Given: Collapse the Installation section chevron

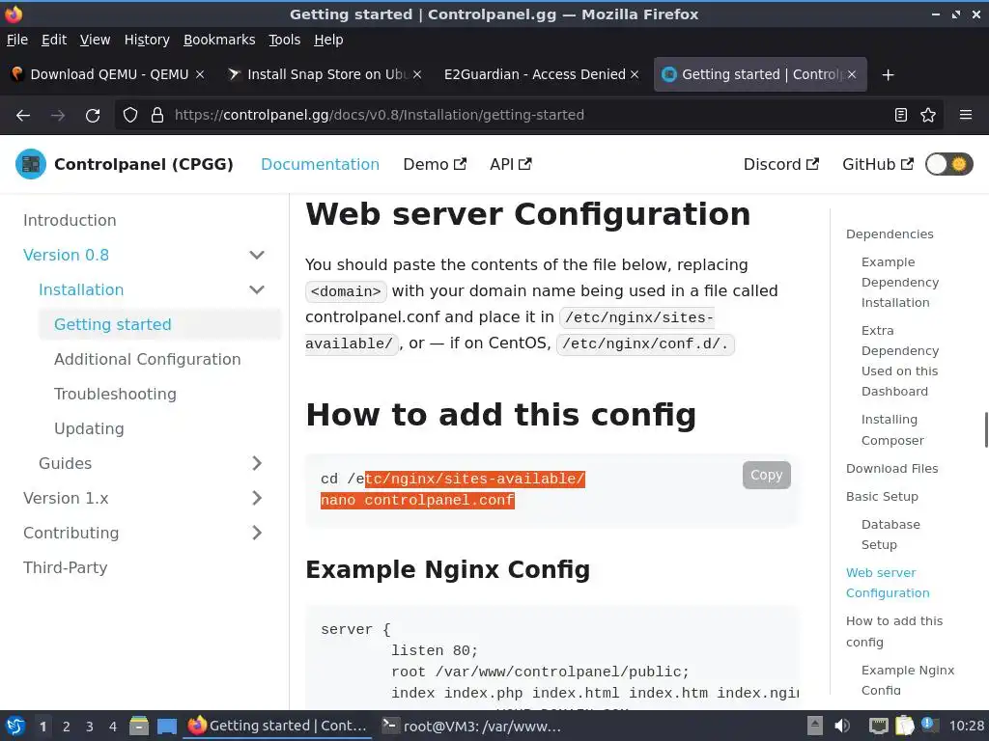Looking at the screenshot, I should [257, 289].
